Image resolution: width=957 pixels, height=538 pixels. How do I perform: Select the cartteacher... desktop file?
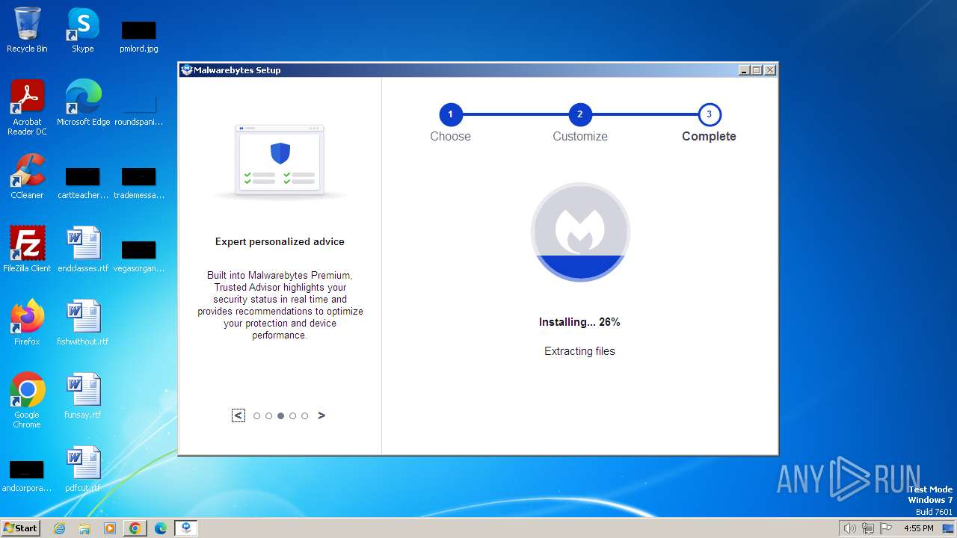[x=82, y=183]
